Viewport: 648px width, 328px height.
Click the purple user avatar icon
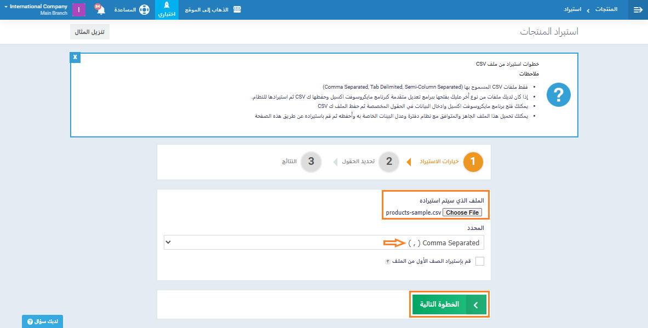coord(79,10)
